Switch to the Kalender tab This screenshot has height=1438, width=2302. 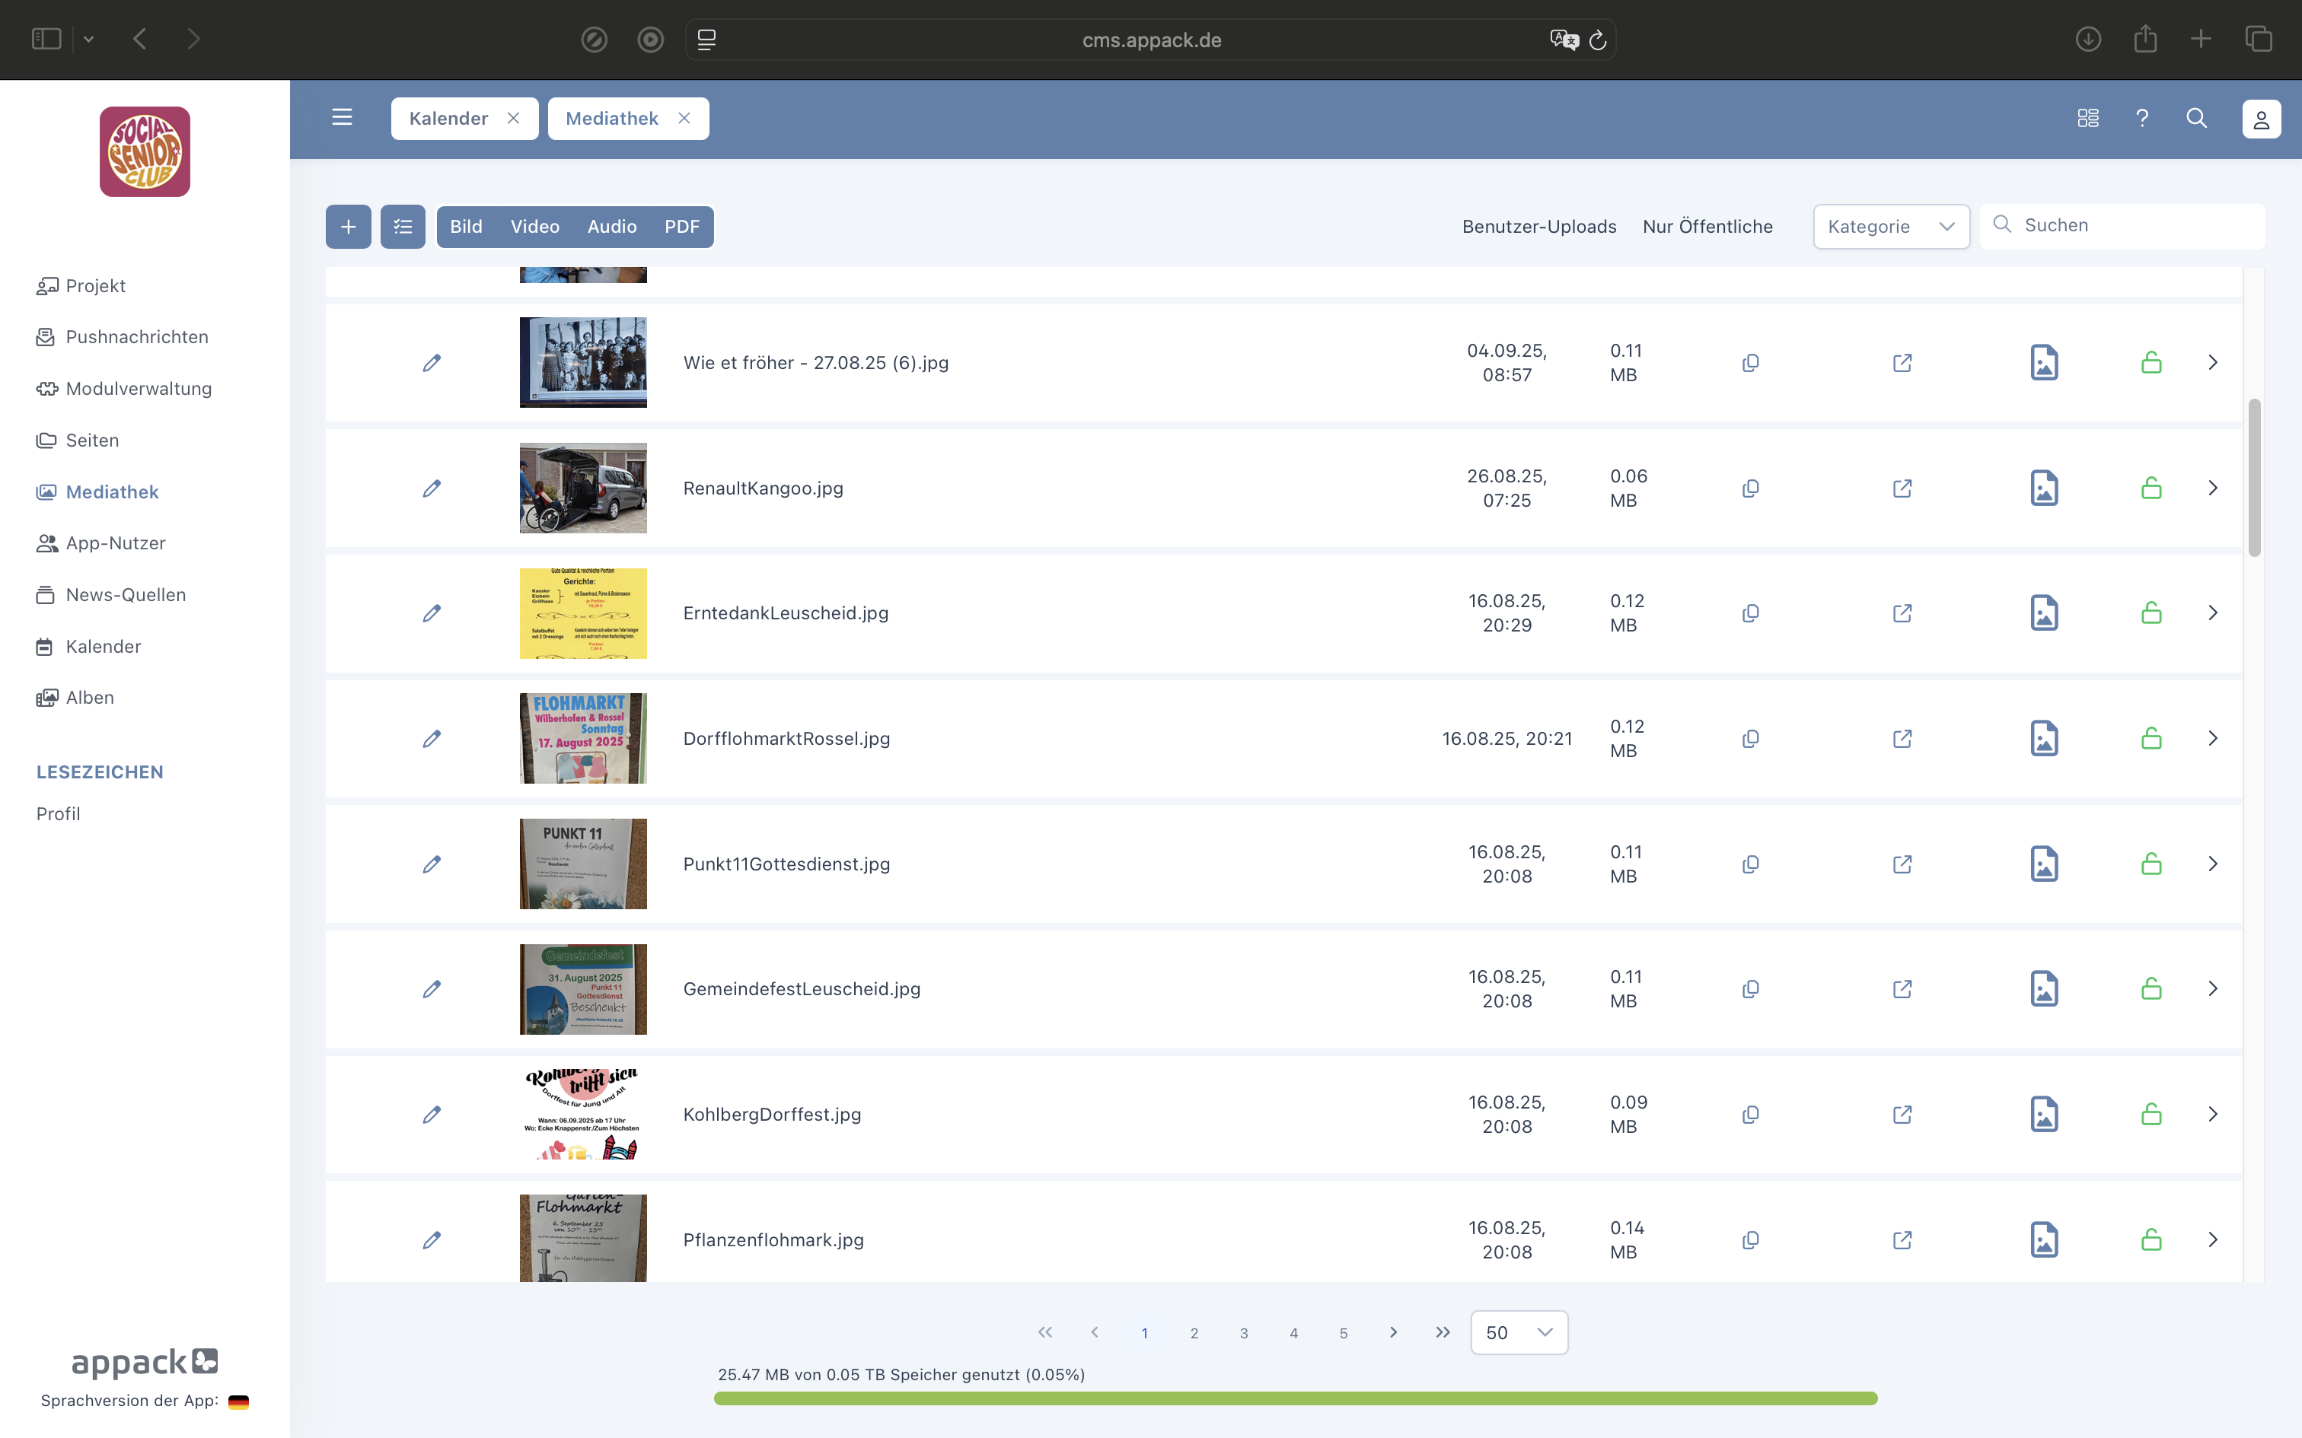click(449, 118)
